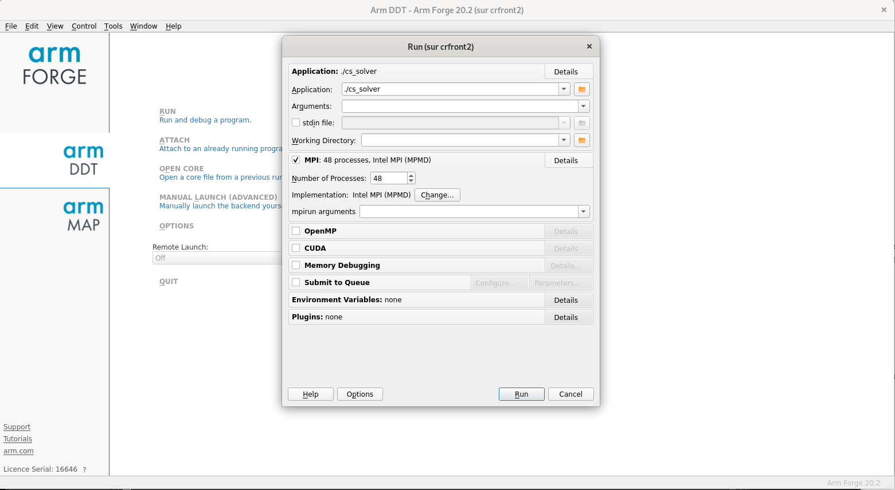The width and height of the screenshot is (895, 490).
Task: Click MANUAL LAUNCH (ADVANCED) option
Action: tap(218, 197)
